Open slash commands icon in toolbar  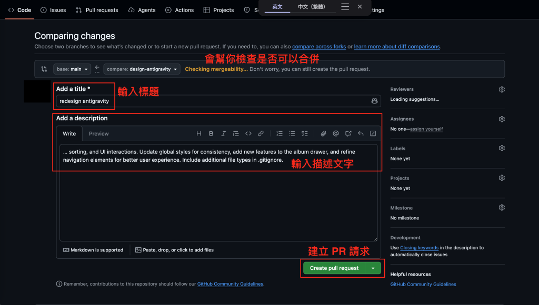pos(373,134)
